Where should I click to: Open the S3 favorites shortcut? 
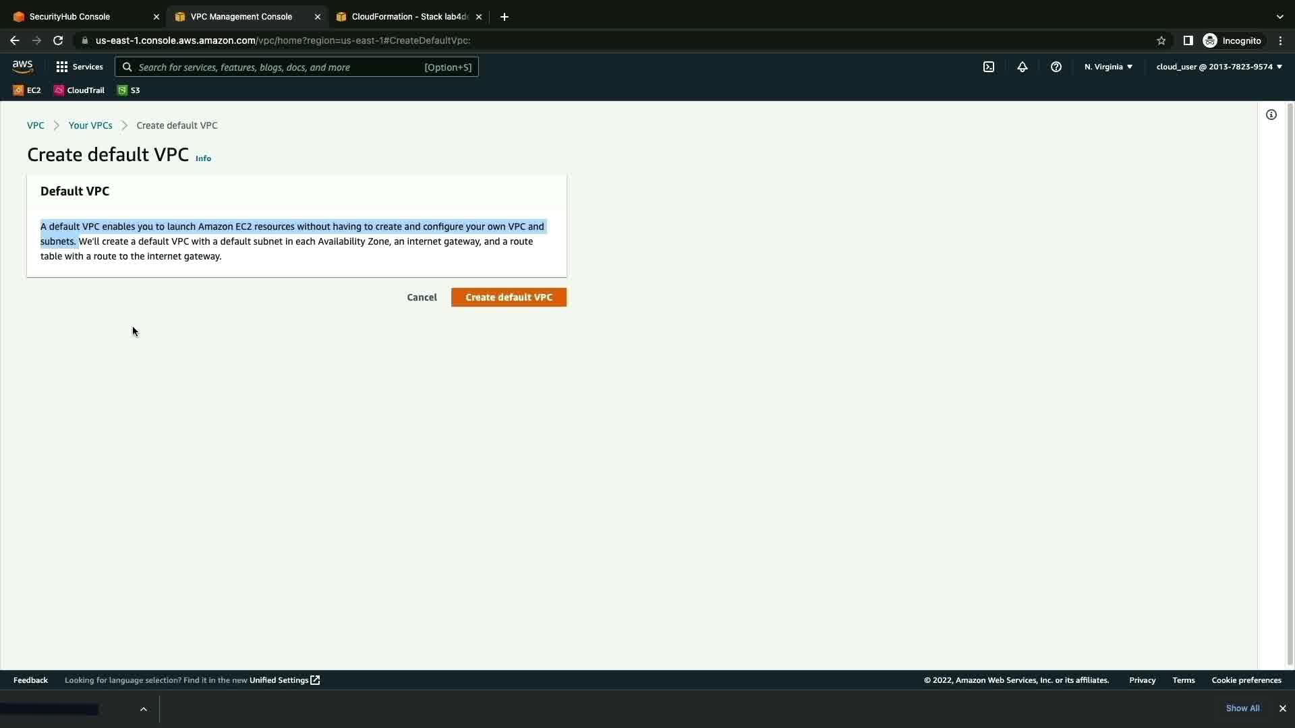129,90
